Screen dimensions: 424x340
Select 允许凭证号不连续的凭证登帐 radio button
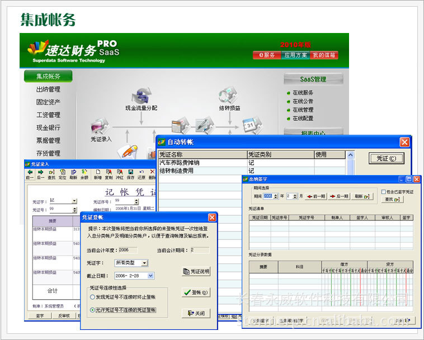point(92,310)
